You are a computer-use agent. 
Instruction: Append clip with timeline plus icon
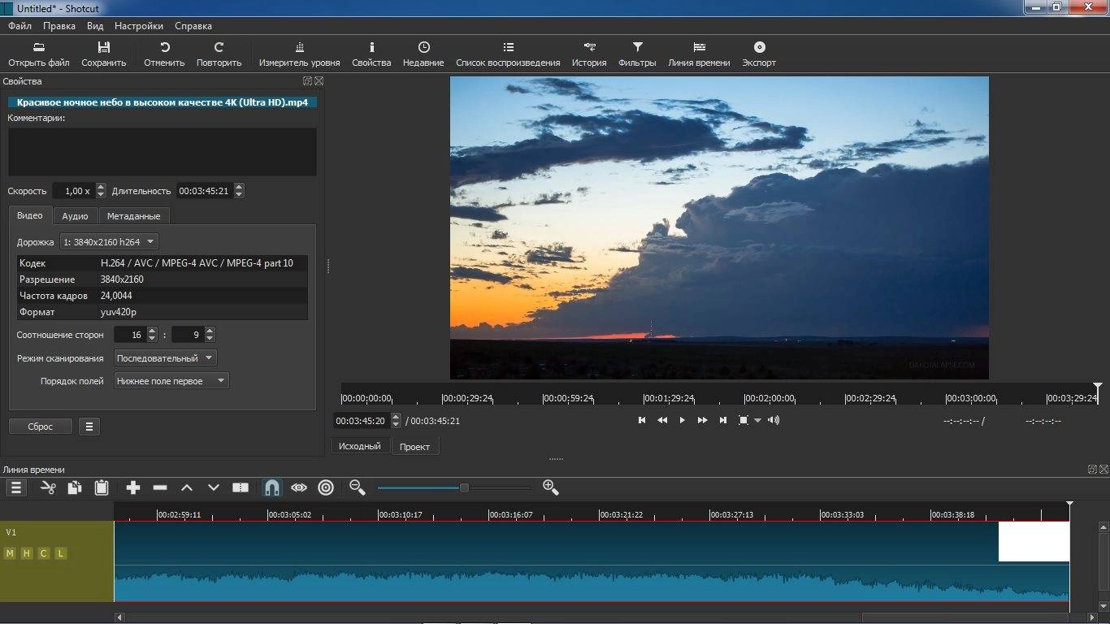coord(133,487)
